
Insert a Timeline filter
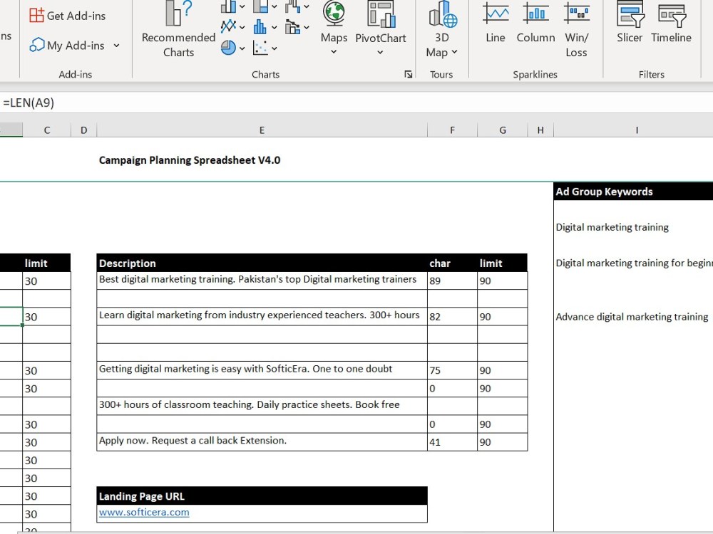pos(671,23)
